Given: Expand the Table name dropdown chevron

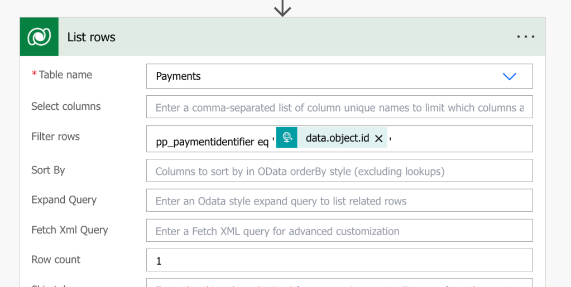Looking at the screenshot, I should 509,76.
